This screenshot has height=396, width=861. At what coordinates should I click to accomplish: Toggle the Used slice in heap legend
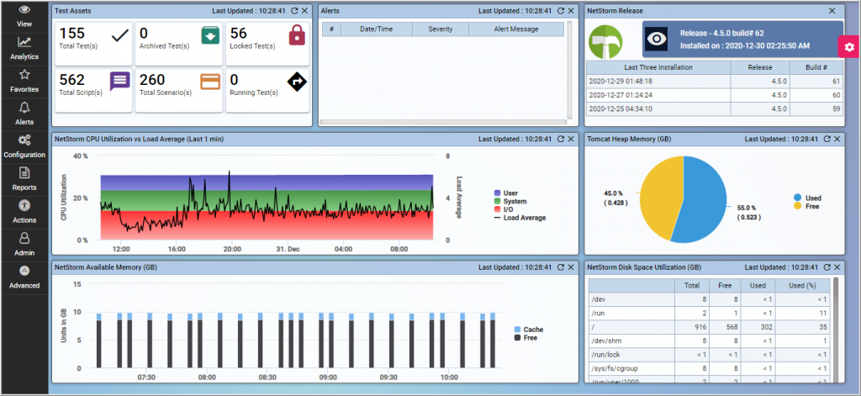click(x=807, y=198)
